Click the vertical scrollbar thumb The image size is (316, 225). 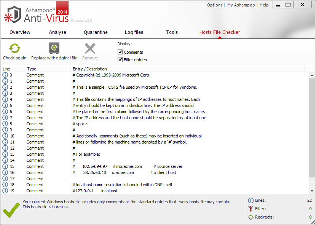click(x=312, y=128)
